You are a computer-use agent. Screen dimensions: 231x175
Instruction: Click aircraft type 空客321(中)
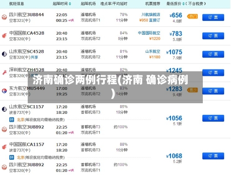(19, 20)
